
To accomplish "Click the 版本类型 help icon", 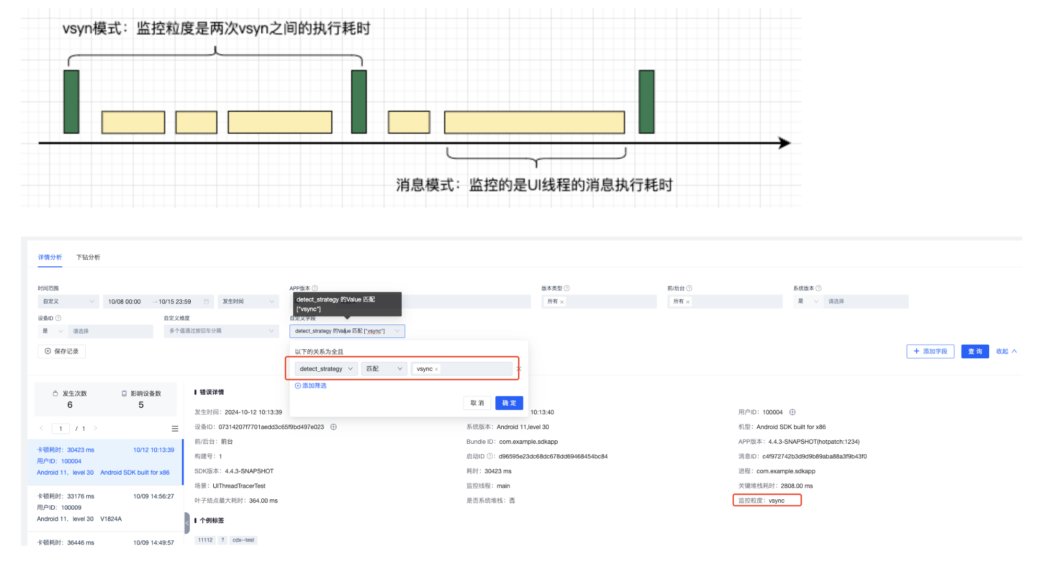I will pyautogui.click(x=567, y=288).
